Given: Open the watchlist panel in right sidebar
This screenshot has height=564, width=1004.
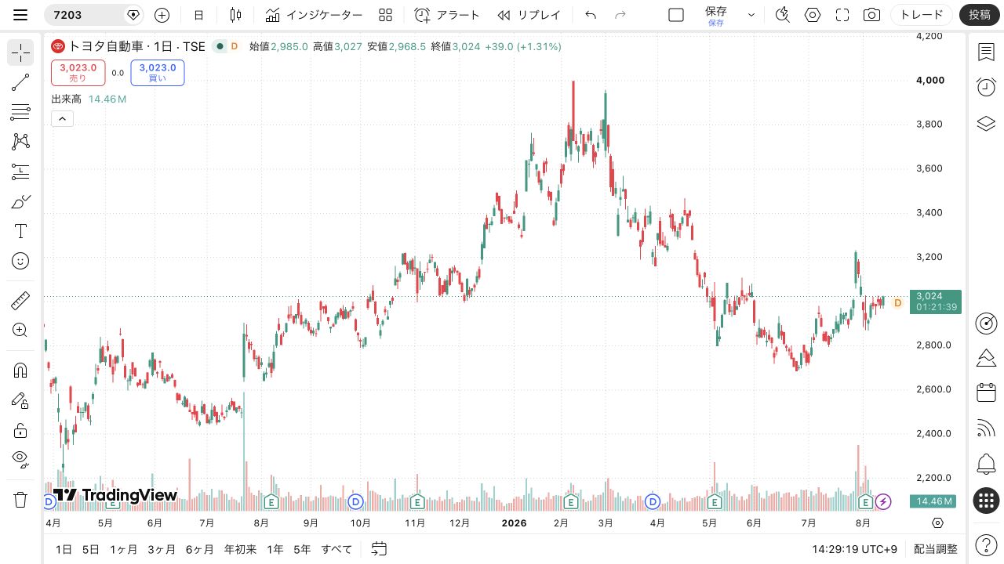Looking at the screenshot, I should tap(986, 52).
